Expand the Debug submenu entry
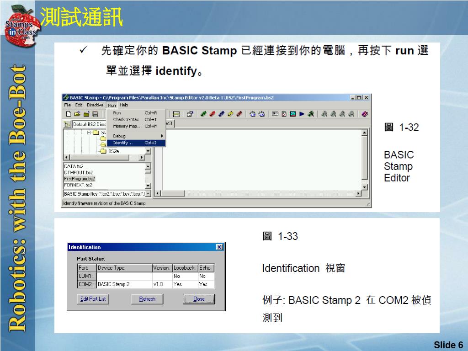 coord(136,136)
